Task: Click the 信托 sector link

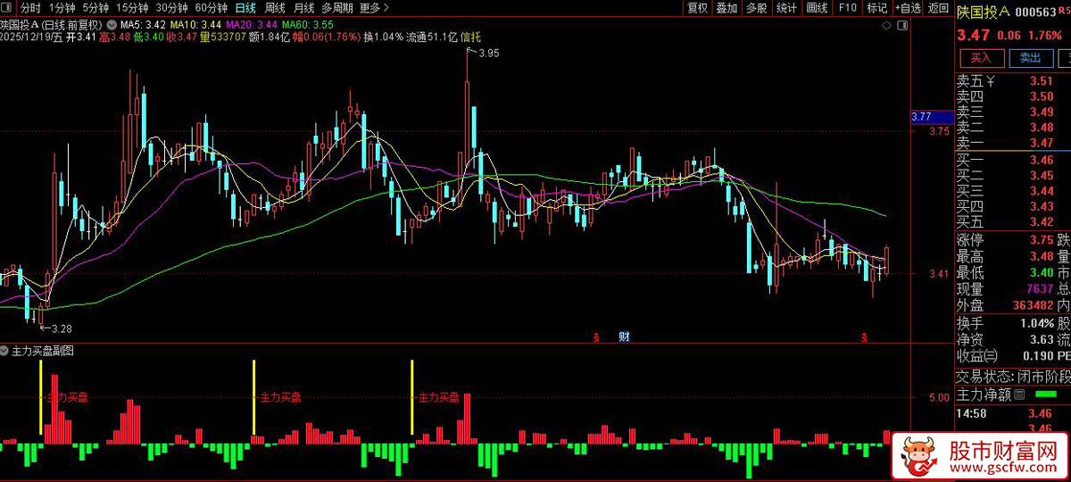Action: tap(471, 37)
